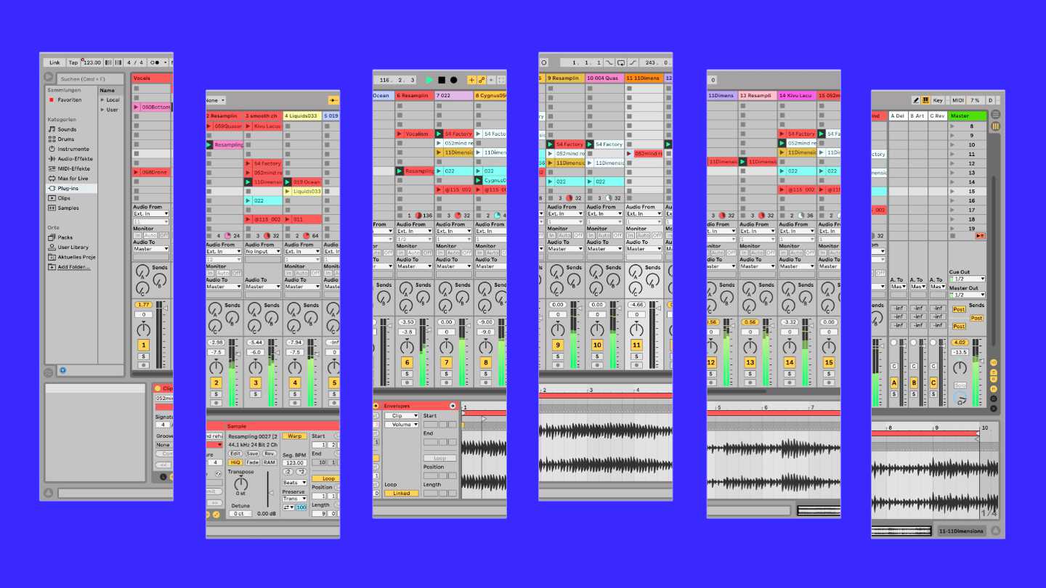
Task: Select Favoriten under Sammlungen
Action: pyautogui.click(x=70, y=99)
